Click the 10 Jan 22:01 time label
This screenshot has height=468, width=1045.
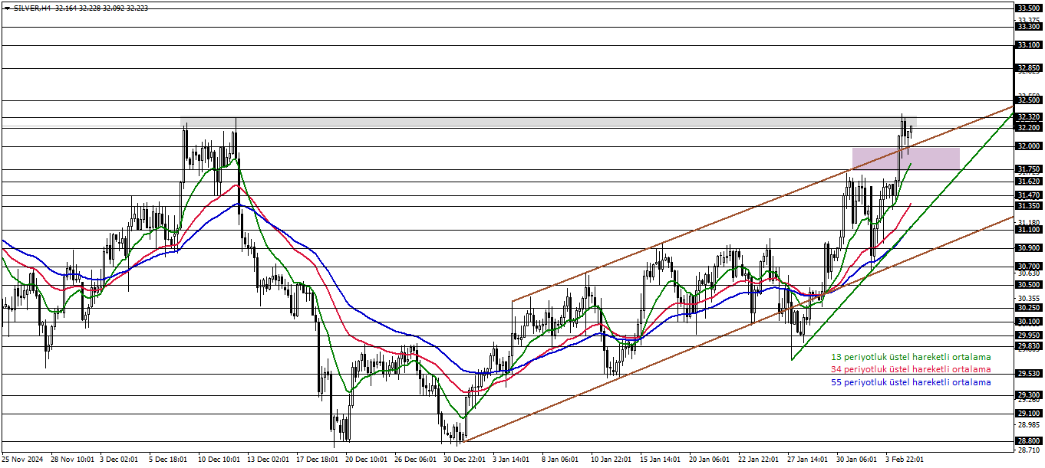click(x=612, y=460)
